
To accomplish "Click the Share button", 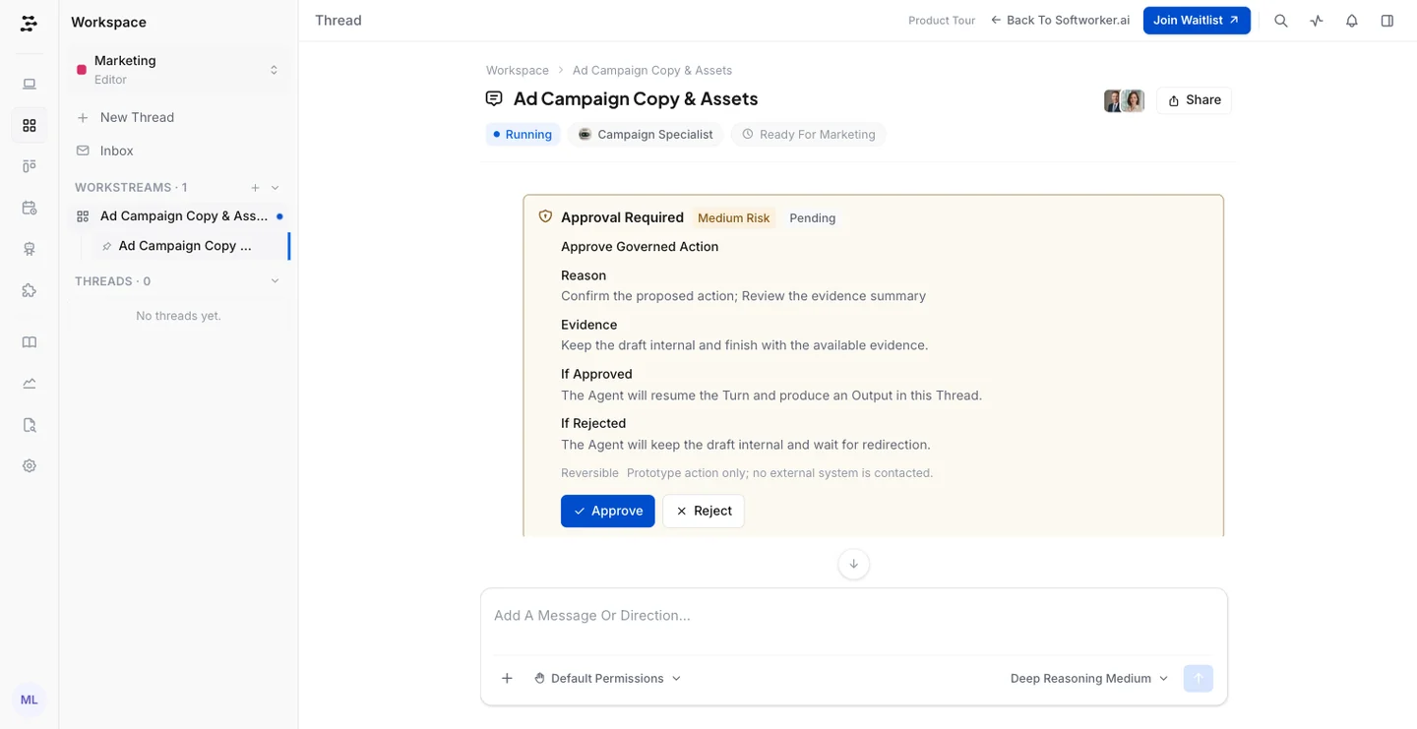I will (1194, 100).
